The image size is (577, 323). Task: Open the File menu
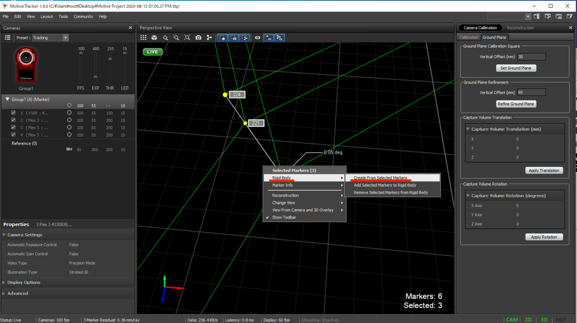tap(6, 16)
